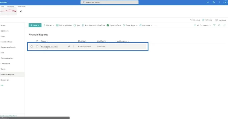Open Department Portals link

point(8,47)
